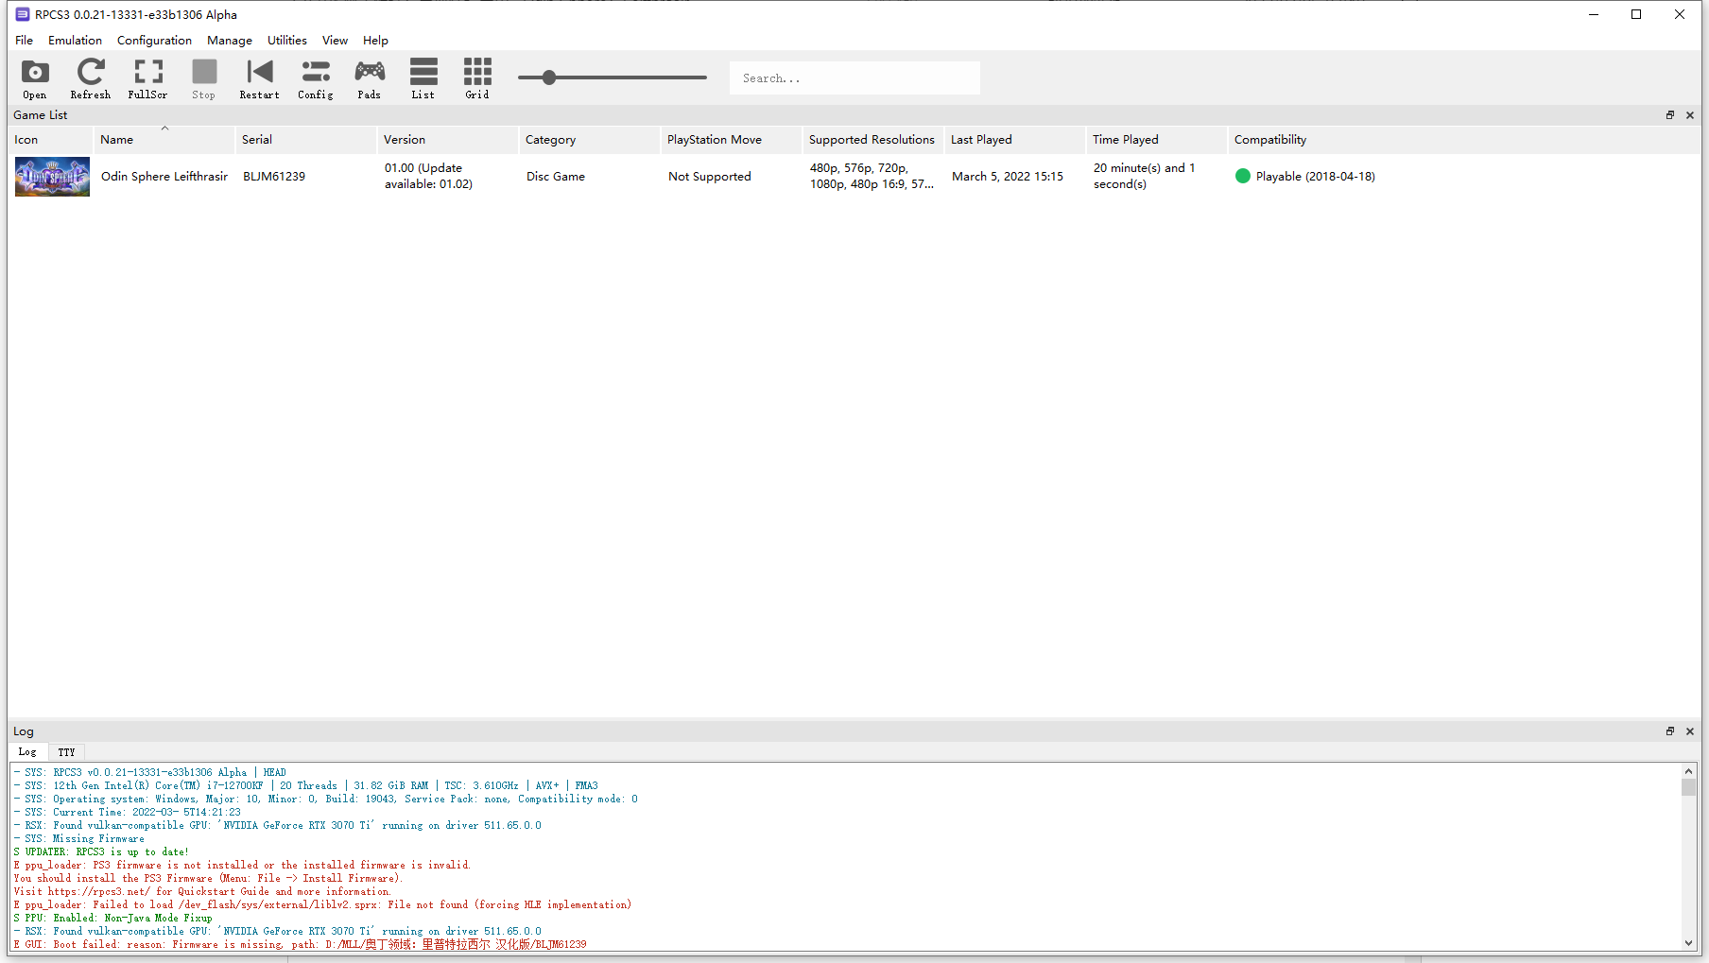Screen dimensions: 1709x963
Task: Switch to Grid view
Action: 477,78
